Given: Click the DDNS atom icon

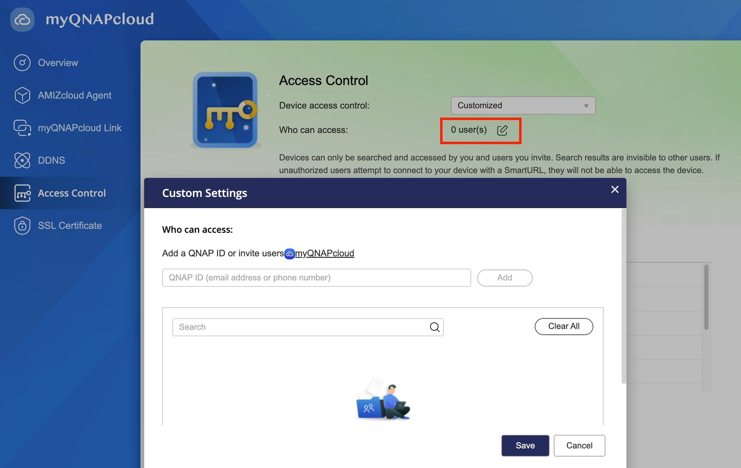Looking at the screenshot, I should coord(22,160).
